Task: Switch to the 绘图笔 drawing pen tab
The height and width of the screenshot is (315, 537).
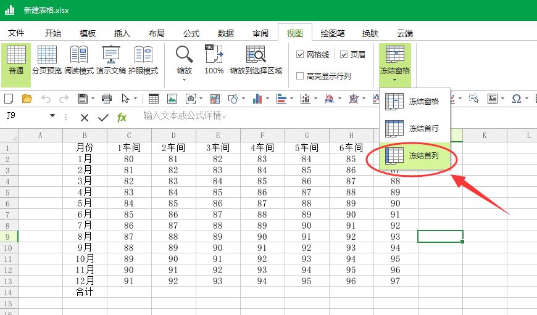Action: tap(333, 33)
